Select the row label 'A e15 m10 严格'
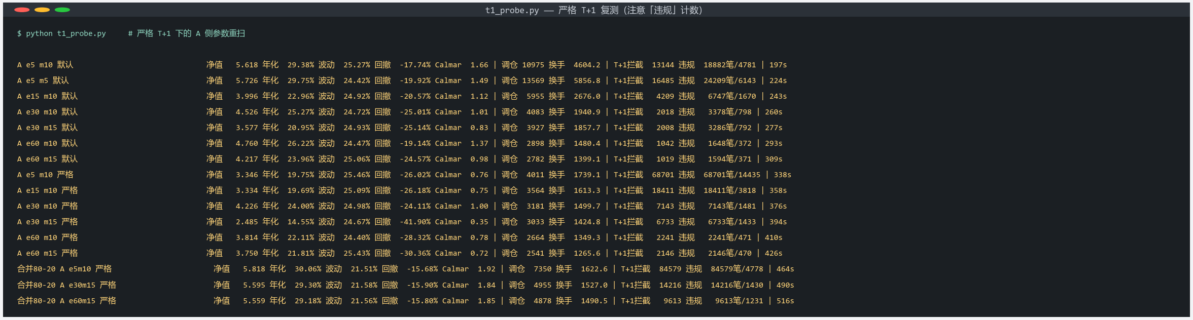 48,190
